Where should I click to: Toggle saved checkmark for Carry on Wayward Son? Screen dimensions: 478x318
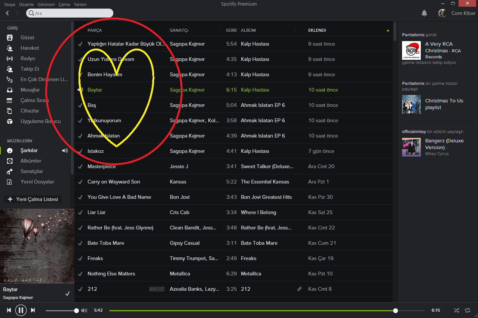80,182
